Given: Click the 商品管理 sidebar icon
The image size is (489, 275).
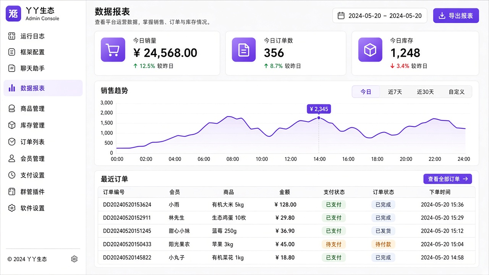Looking at the screenshot, I should pyautogui.click(x=12, y=108).
